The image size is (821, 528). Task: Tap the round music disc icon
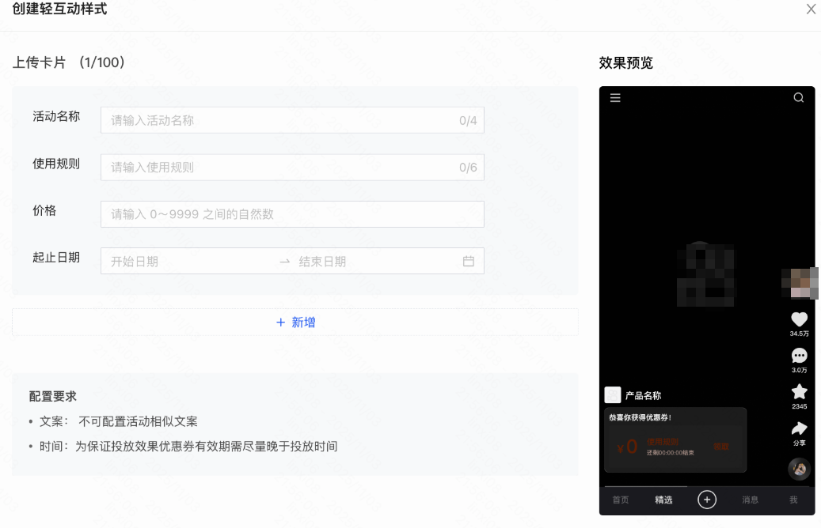(x=799, y=469)
